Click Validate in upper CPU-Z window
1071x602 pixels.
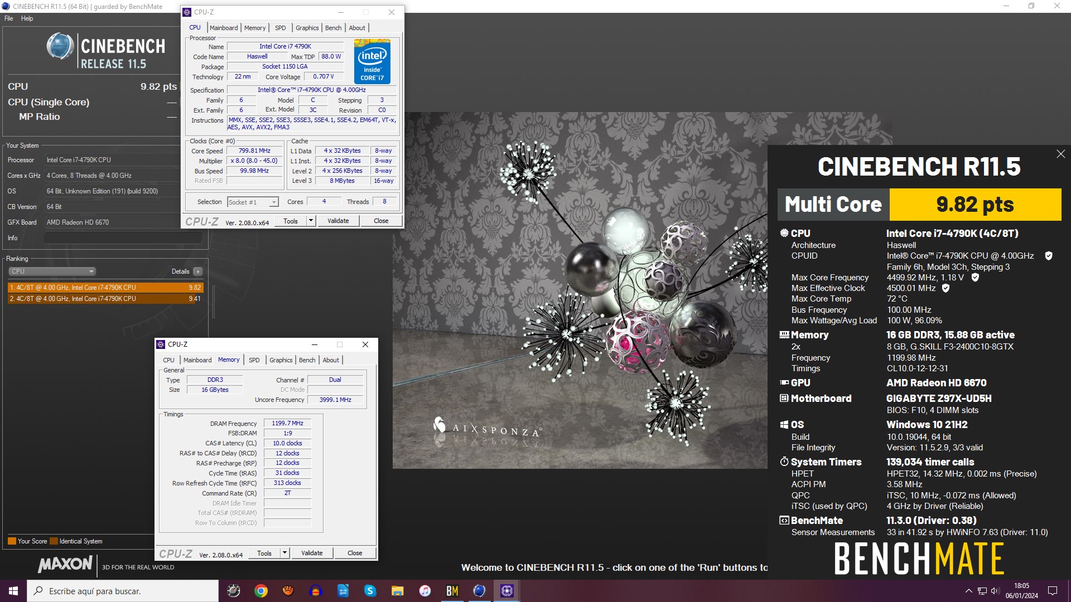338,221
